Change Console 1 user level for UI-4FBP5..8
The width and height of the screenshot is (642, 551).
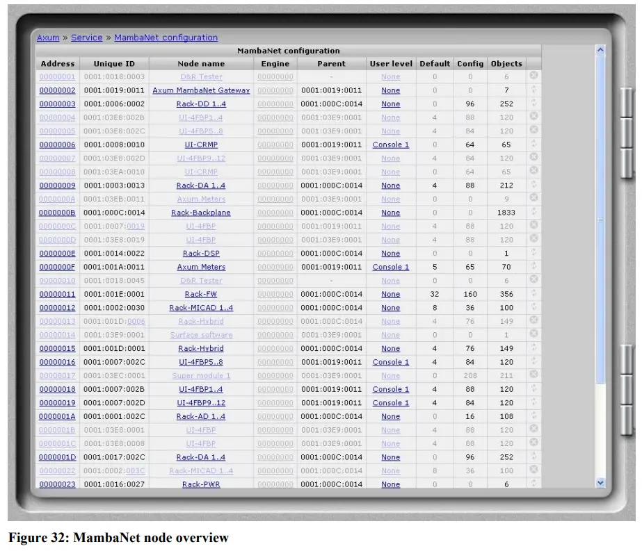point(390,362)
